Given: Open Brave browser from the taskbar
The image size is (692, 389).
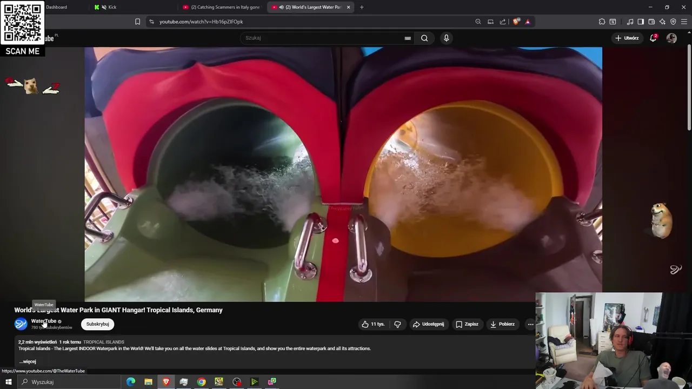Looking at the screenshot, I should click(166, 382).
